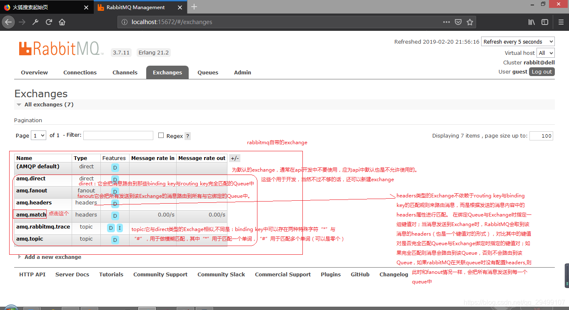Click the RabbitMQ logo
Viewport: 569px width, 310px height.
coord(61,49)
